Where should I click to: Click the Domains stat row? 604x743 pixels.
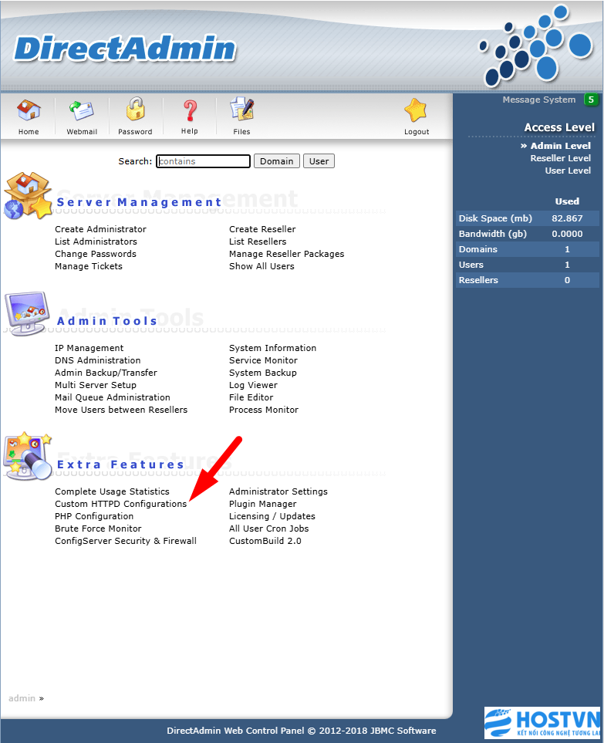tap(528, 249)
